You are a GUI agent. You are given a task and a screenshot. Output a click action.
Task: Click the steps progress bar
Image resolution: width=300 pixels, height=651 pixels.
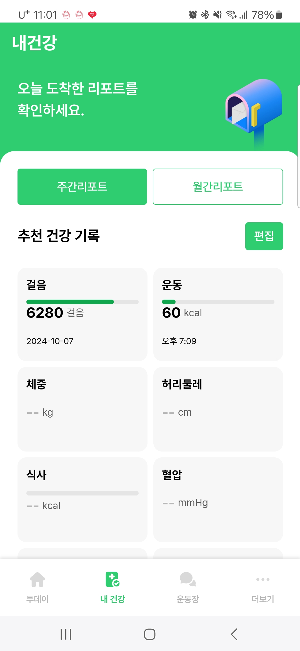pyautogui.click(x=82, y=302)
